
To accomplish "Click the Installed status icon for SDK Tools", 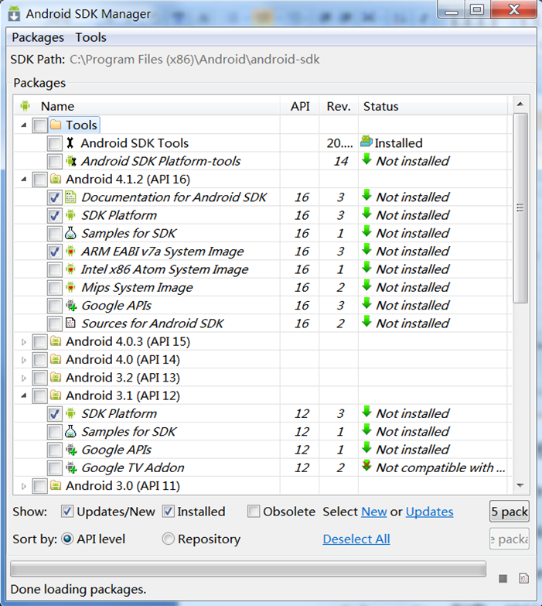I will tap(366, 142).
